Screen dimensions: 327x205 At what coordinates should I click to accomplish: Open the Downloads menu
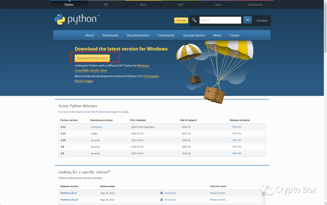pos(110,35)
